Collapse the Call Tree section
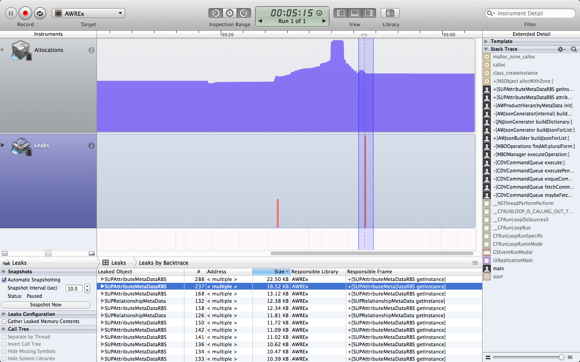This screenshot has height=362, width=580. [x=4, y=329]
